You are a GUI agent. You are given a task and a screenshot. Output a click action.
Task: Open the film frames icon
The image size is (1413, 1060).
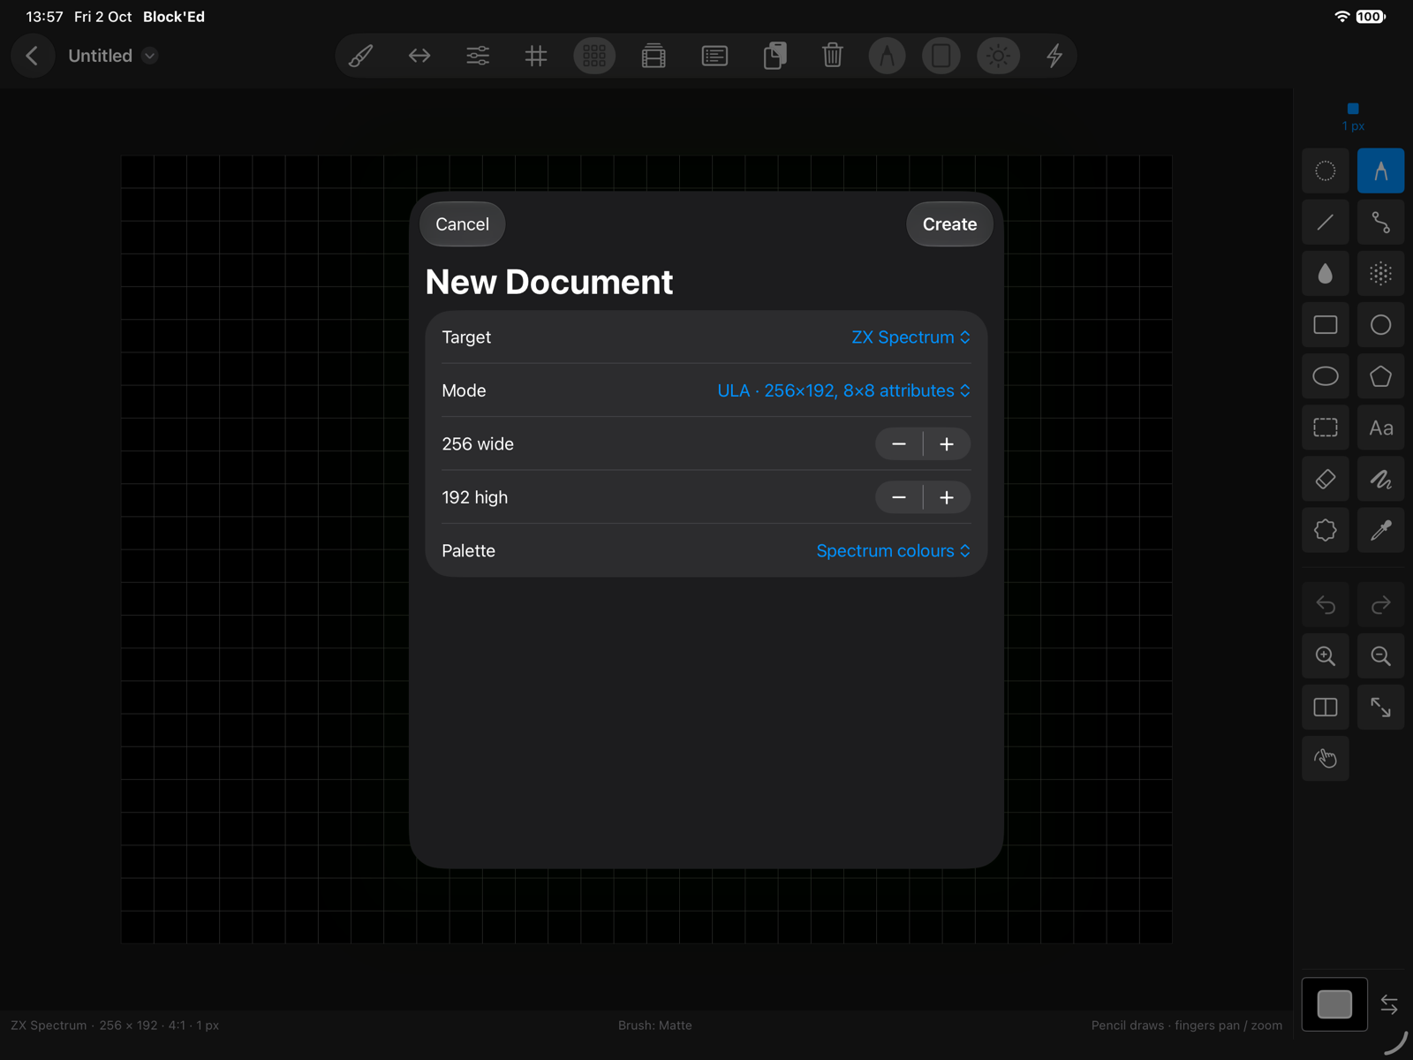click(x=654, y=56)
